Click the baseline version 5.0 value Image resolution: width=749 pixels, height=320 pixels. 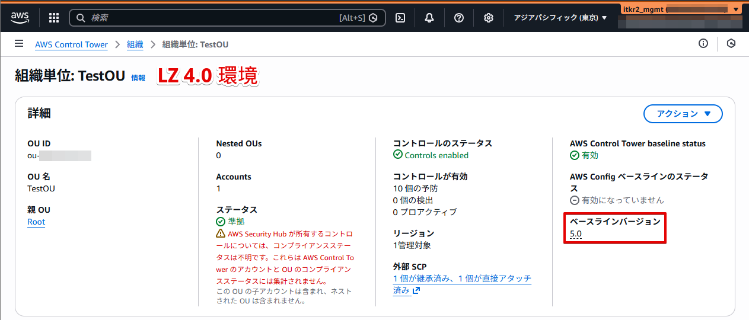tap(575, 233)
